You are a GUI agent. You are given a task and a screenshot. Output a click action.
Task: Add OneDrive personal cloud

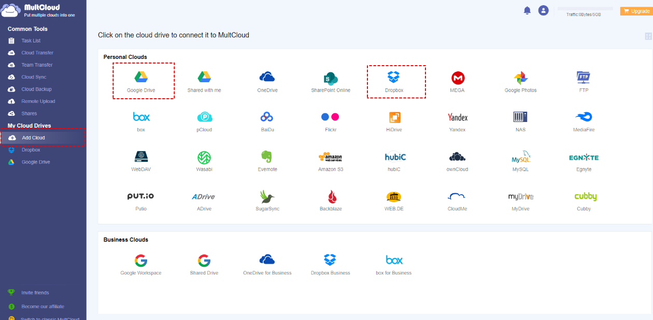point(267,82)
